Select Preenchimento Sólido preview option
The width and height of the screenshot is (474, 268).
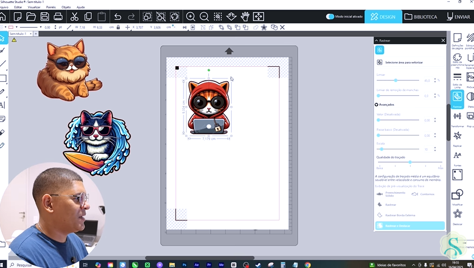[x=391, y=194]
